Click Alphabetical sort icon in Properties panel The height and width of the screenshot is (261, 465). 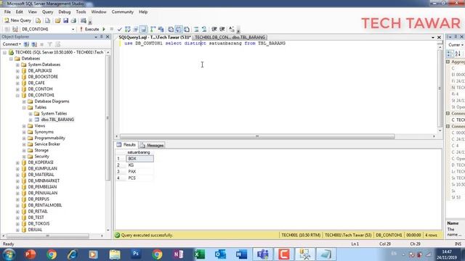(x=458, y=54)
